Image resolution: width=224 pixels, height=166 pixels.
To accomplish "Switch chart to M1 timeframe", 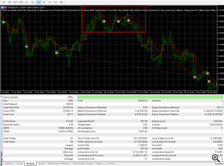I will 4,2.
